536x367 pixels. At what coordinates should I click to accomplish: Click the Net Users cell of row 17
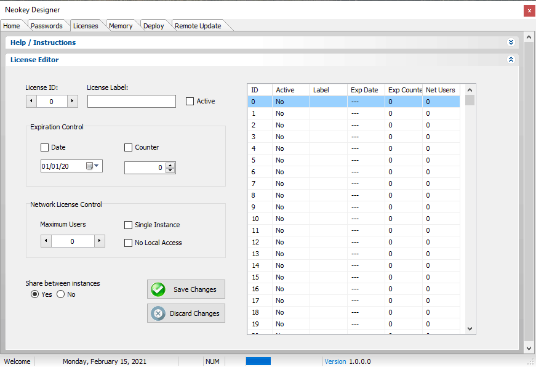[441, 300]
